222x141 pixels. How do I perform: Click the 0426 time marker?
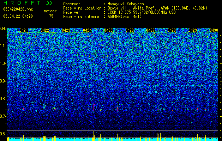130,30
